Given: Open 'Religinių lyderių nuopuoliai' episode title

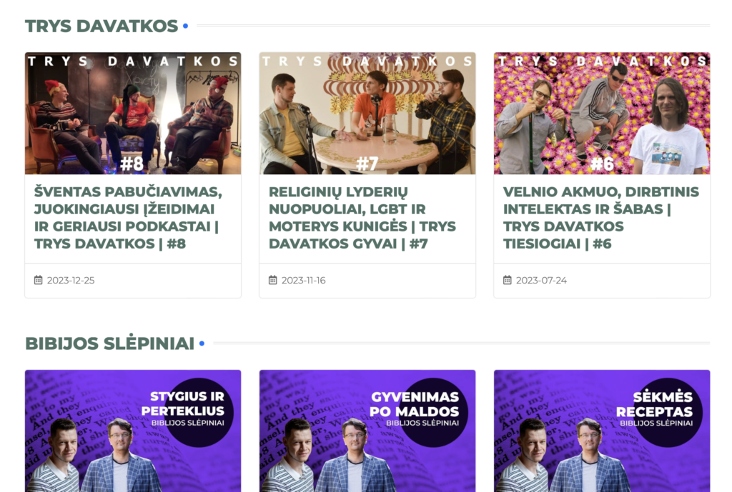Looking at the screenshot, I should 362,218.
